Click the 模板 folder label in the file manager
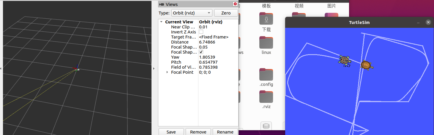This screenshot has width=434, height=135. coord(266,6)
